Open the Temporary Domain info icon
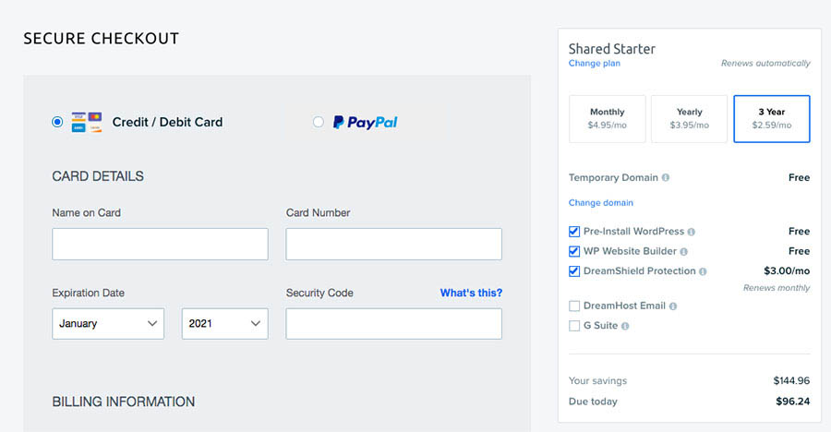 (666, 177)
